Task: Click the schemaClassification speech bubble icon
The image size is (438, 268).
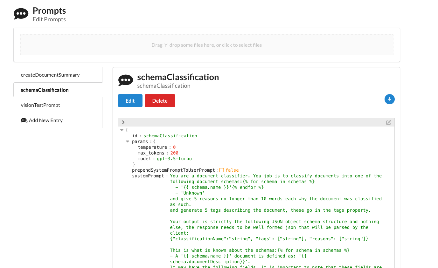Action: pyautogui.click(x=126, y=80)
